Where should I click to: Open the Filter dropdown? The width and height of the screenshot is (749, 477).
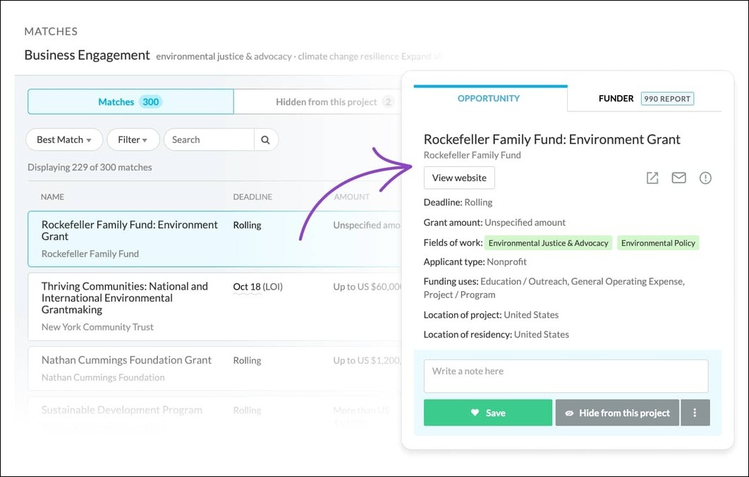[133, 140]
